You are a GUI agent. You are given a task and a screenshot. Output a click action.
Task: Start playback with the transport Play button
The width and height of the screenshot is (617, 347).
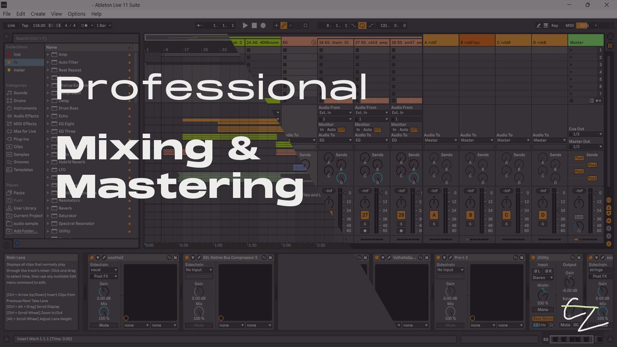245,25
